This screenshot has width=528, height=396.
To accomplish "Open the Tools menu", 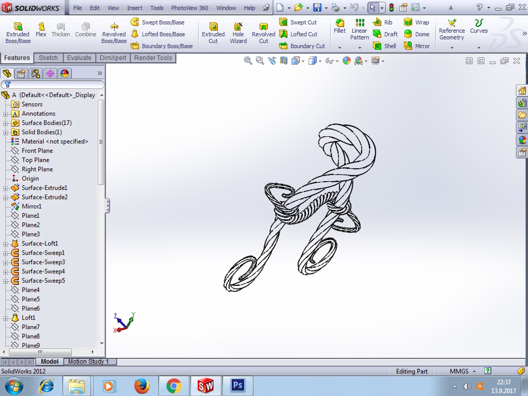I will coord(157,8).
